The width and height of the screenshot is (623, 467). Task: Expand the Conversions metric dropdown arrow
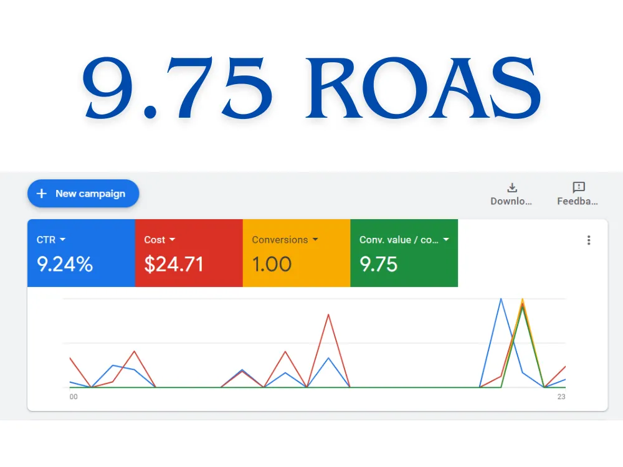(x=315, y=240)
